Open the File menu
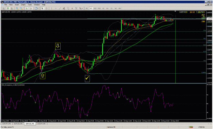213x129 pixels. (5, 5)
